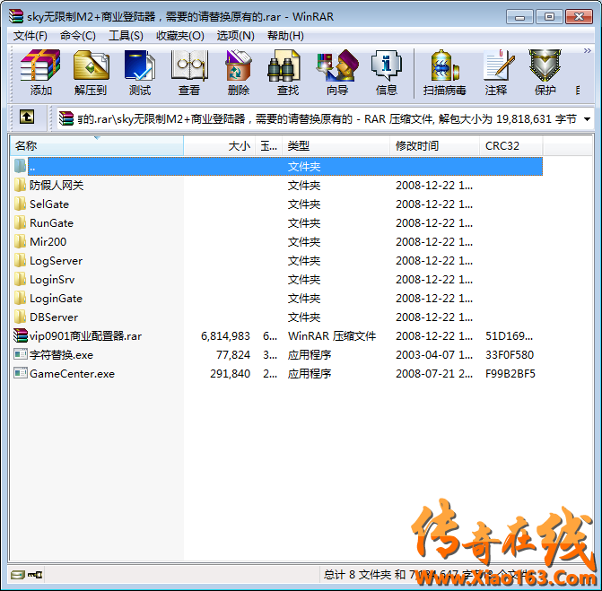The image size is (602, 591).
Task: Select the parent '..' folder row
Action: tap(285, 167)
